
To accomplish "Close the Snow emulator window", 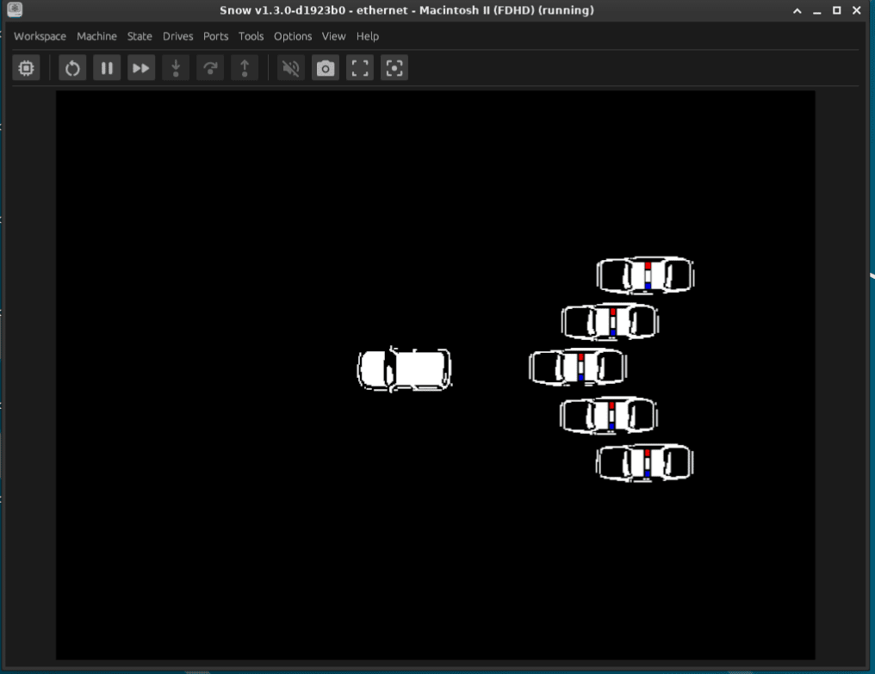I will click(857, 10).
